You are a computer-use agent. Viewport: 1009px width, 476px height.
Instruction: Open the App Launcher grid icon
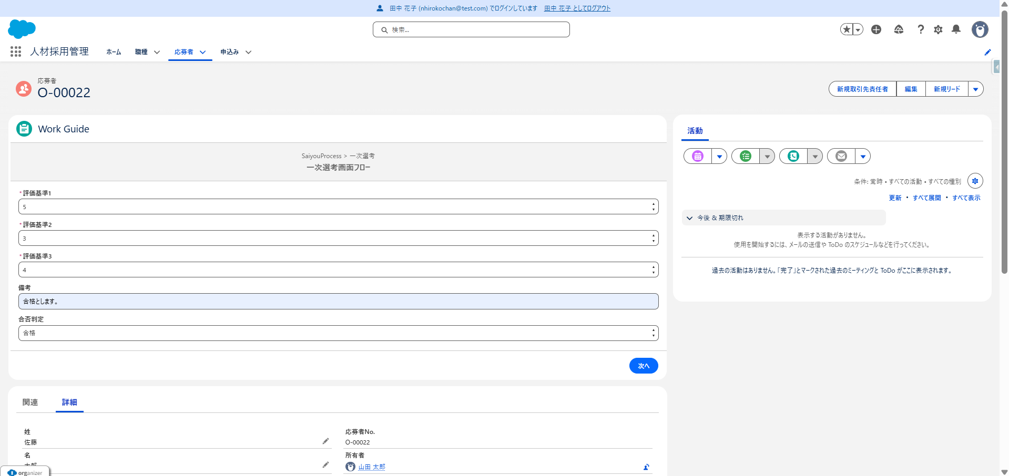(x=16, y=51)
